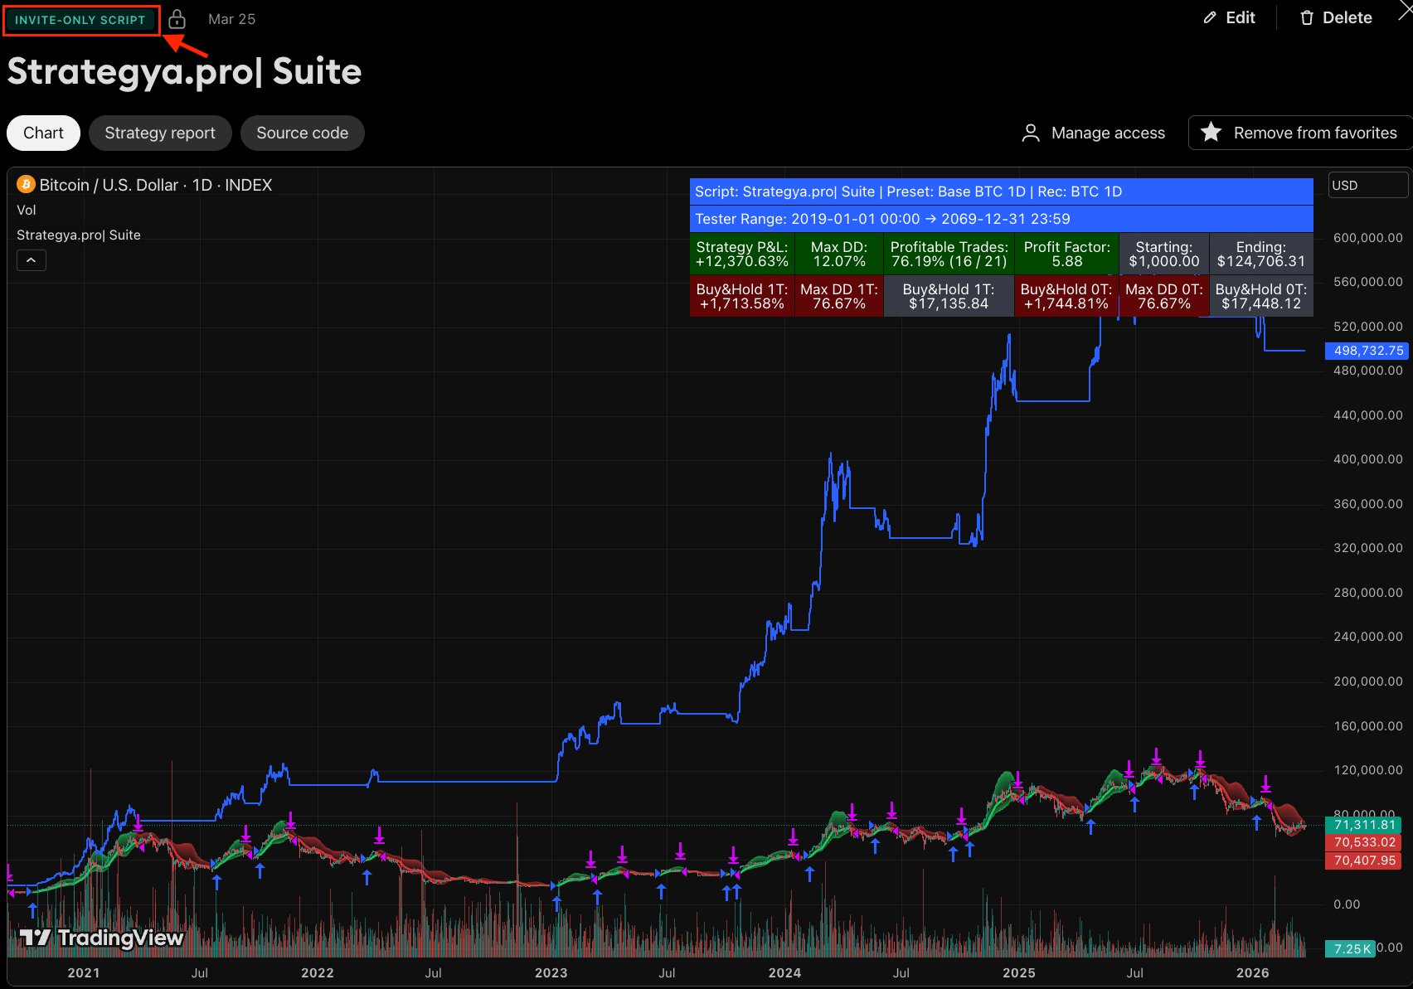This screenshot has width=1413, height=989.
Task: Click the Max DD 12.07% cell
Action: coord(839,254)
